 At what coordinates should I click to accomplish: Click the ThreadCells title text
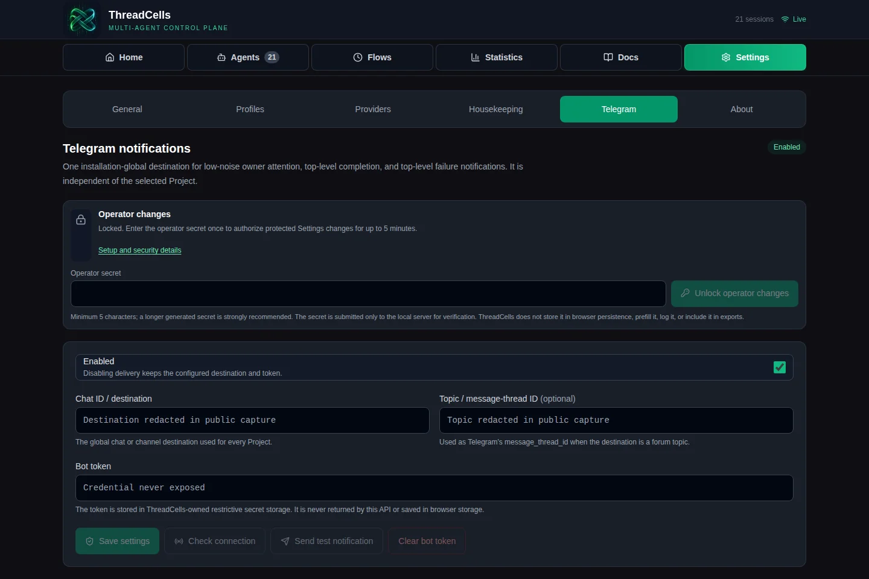pos(139,15)
